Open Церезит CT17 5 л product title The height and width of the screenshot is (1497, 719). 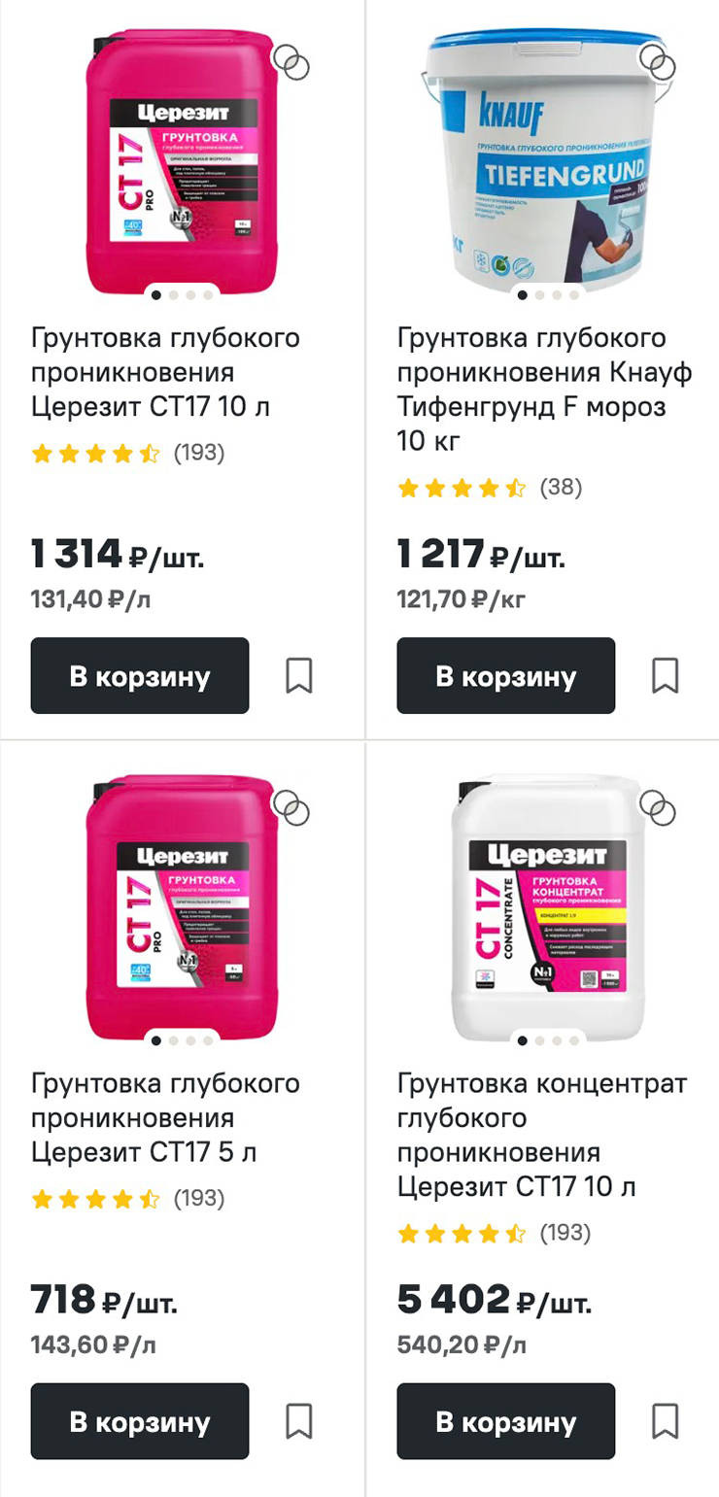(x=165, y=1118)
